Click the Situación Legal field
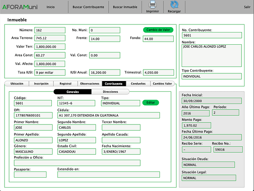The width and height of the screenshot is (254, 191). click(x=209, y=178)
